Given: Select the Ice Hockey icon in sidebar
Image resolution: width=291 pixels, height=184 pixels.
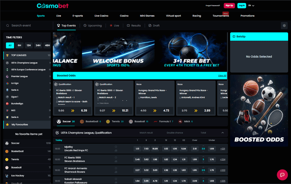Looking at the screenshot, I should click(7, 176).
